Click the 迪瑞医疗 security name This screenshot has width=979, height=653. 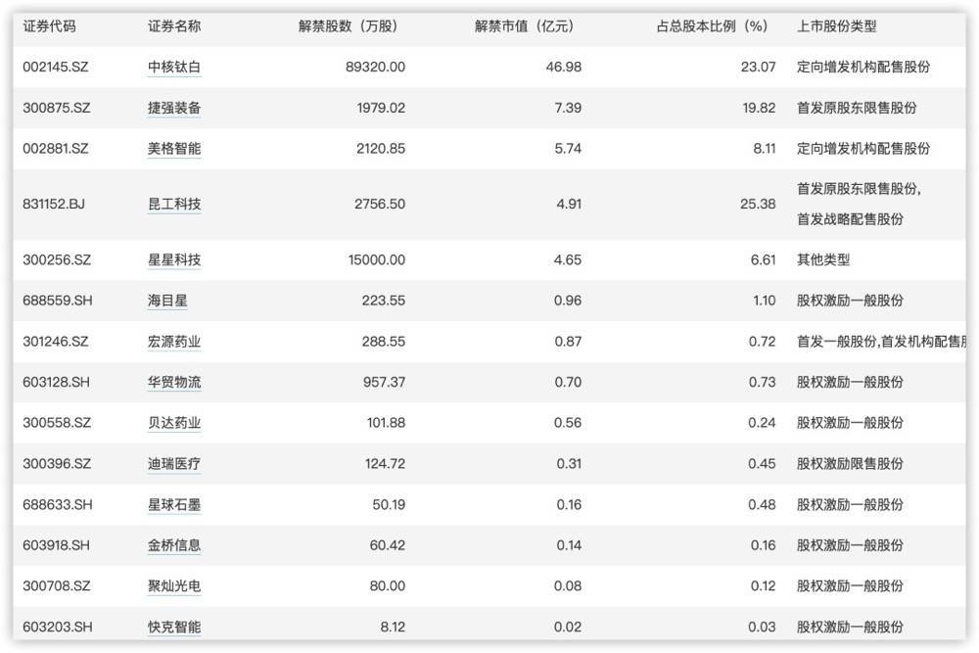(174, 464)
